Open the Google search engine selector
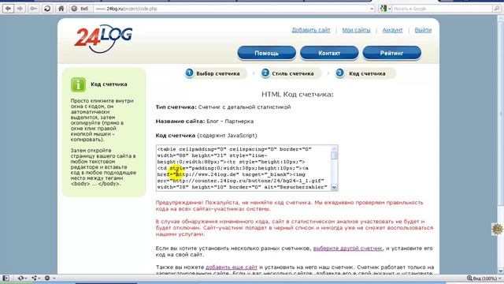The width and height of the screenshot is (504, 284). [385, 9]
